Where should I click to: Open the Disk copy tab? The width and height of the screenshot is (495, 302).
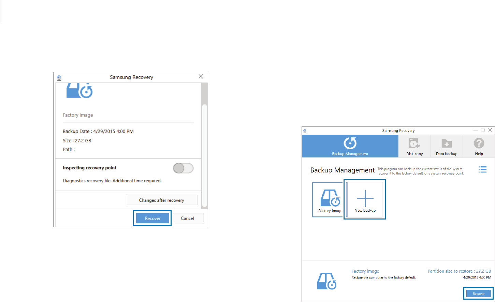(414, 146)
